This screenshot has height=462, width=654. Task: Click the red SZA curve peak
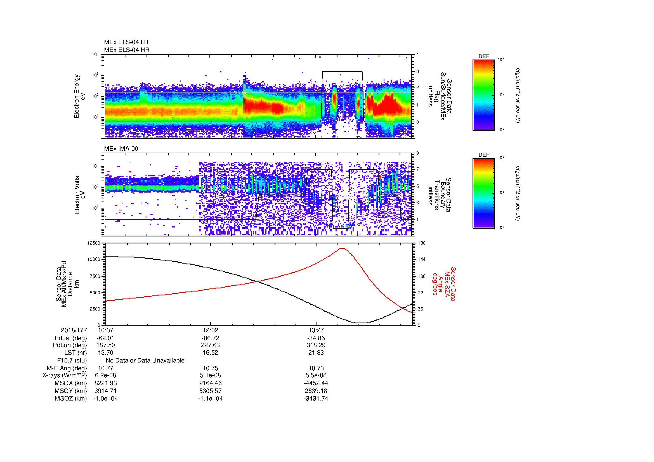(343, 248)
